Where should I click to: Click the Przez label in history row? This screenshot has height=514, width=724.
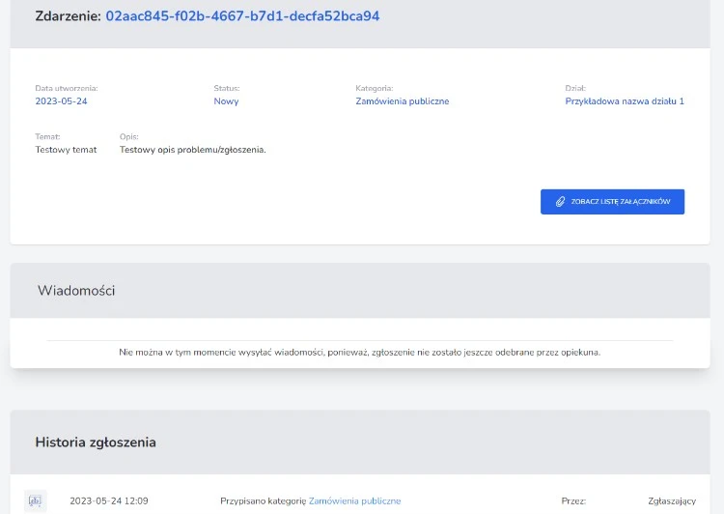point(573,500)
